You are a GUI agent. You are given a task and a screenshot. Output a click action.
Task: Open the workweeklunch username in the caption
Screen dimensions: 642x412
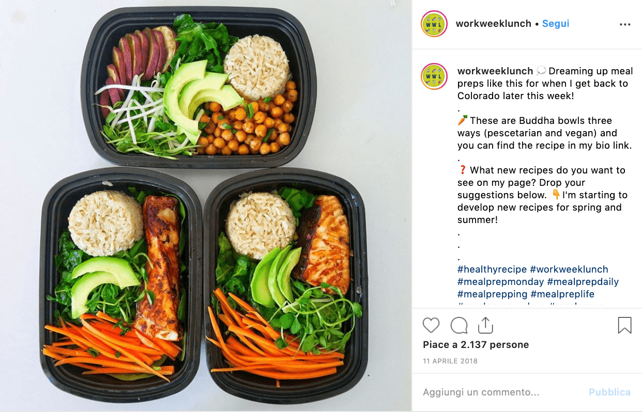(x=495, y=71)
